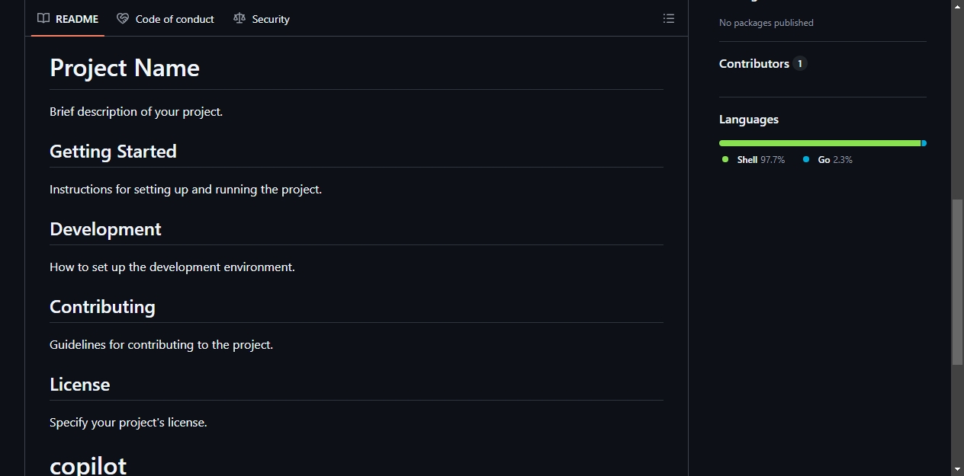Click the blue dot next to Go
Viewport: 964px width, 476px height.
[x=806, y=159]
